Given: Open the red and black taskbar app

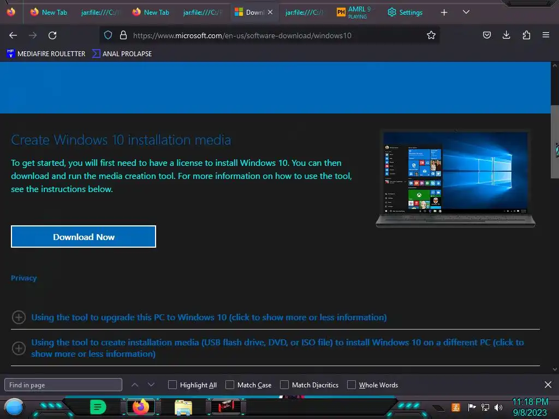Looking at the screenshot, I should click(x=226, y=406).
